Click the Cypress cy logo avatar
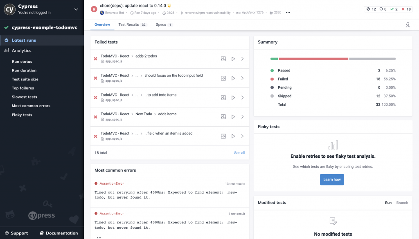This screenshot has width=419, height=239. pyautogui.click(x=10, y=9)
